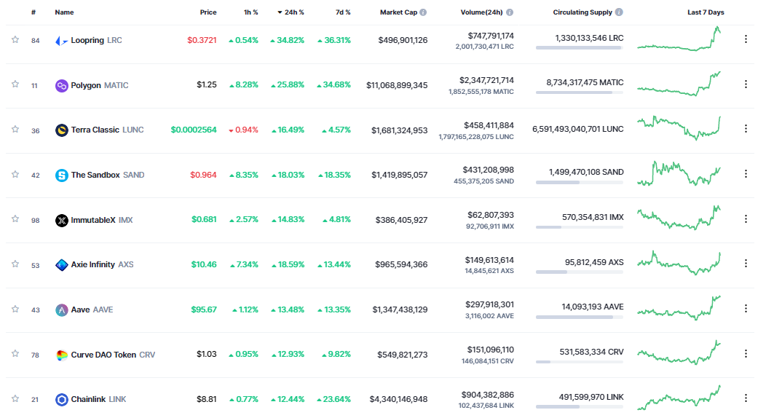Viewport: 774px width, 418px height.
Task: Click Last 7 Days column header
Action: (706, 12)
